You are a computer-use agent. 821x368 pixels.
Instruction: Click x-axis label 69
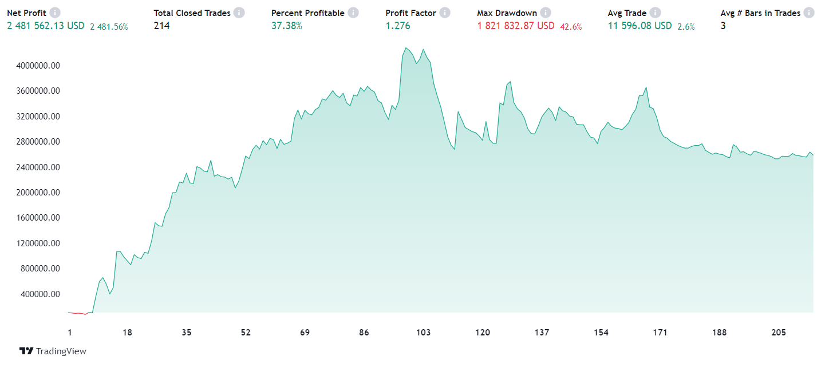coord(305,333)
